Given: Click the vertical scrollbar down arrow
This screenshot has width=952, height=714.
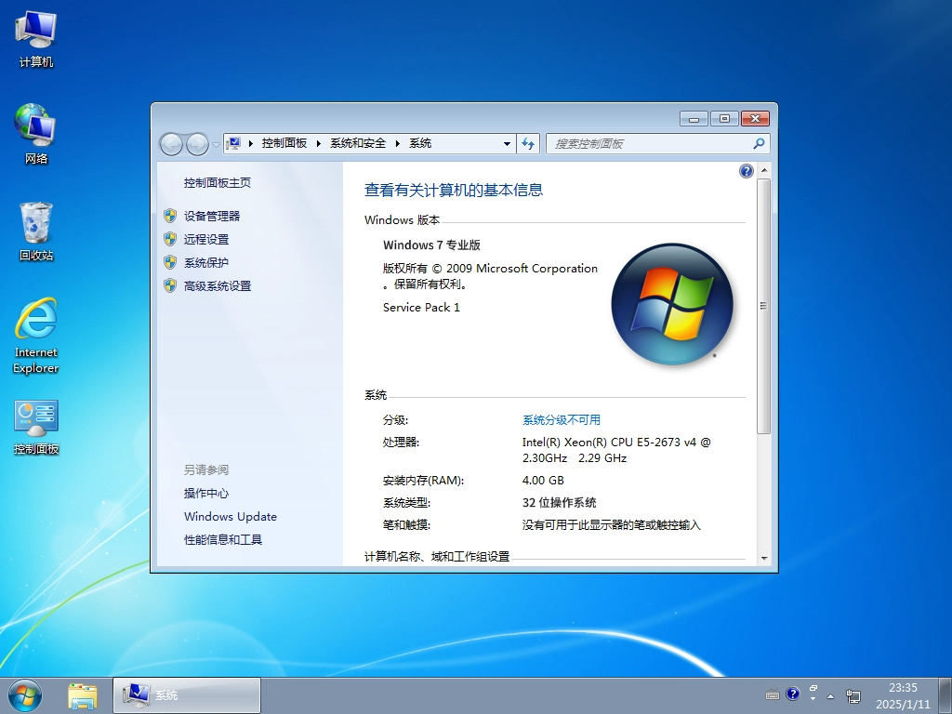Looking at the screenshot, I should (x=764, y=558).
